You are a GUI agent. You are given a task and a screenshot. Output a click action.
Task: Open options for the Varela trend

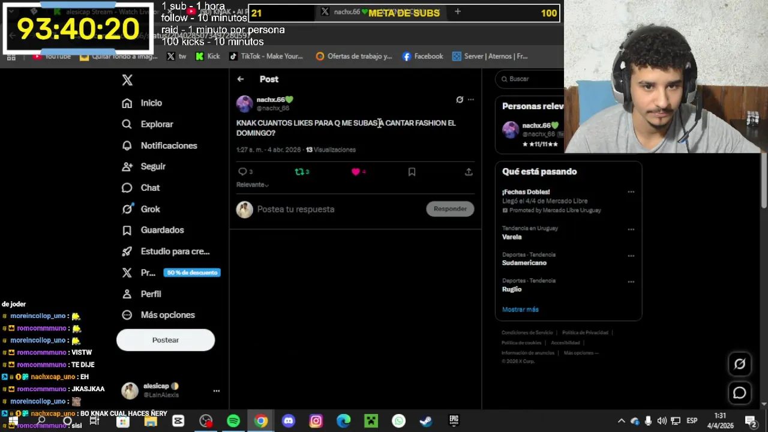pos(631,229)
